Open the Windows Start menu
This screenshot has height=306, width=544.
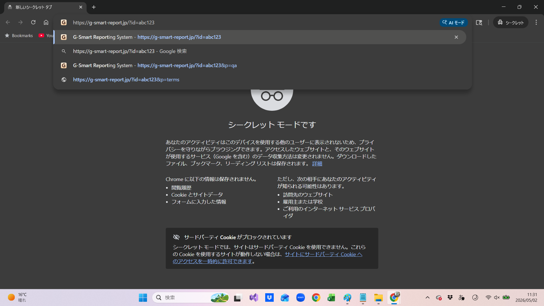click(x=143, y=297)
